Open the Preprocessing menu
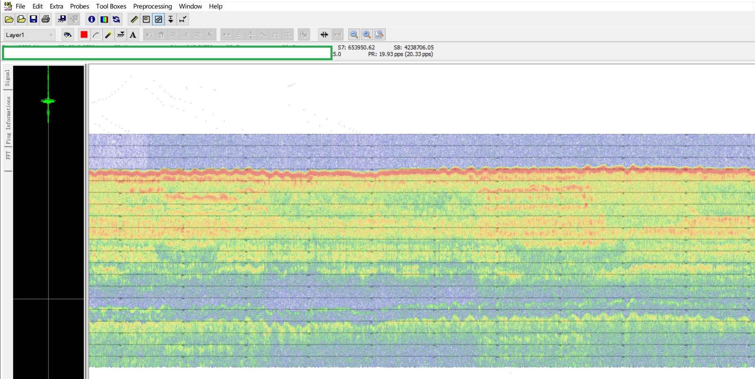Image resolution: width=755 pixels, height=379 pixels. [153, 6]
